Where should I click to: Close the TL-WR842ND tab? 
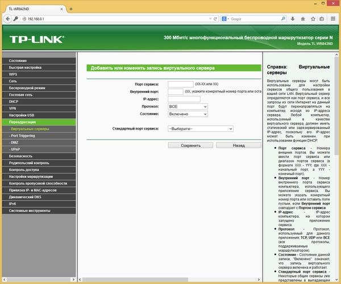(x=61, y=9)
